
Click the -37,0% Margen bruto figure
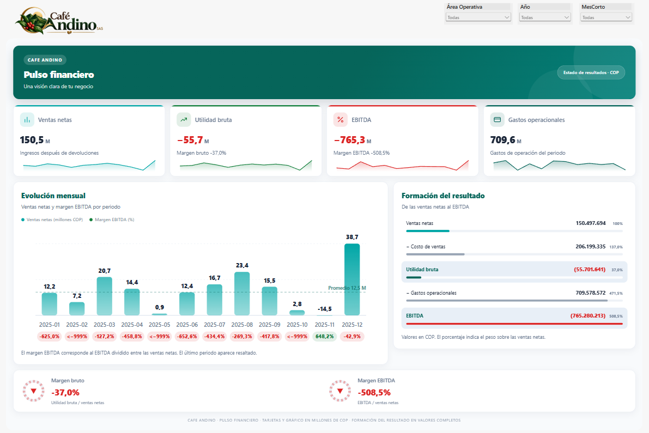[x=65, y=393]
